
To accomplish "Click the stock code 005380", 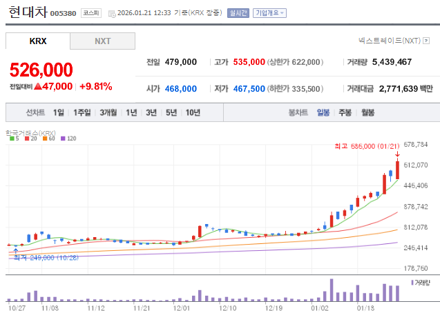I will tap(63, 13).
